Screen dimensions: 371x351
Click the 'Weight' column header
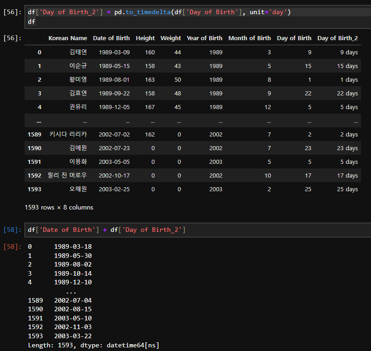170,38
